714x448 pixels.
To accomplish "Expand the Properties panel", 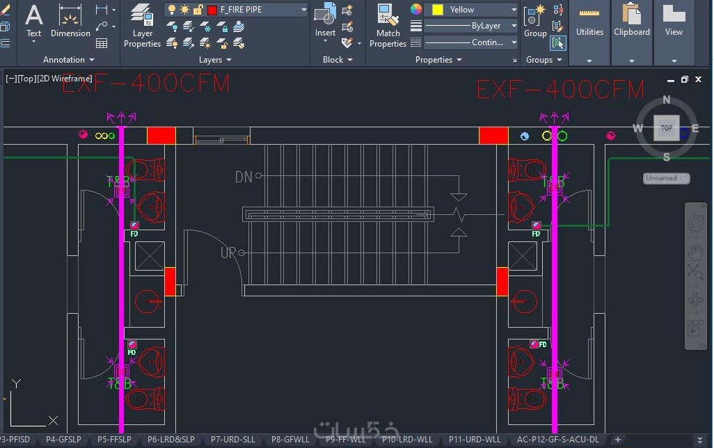I will tap(438, 60).
